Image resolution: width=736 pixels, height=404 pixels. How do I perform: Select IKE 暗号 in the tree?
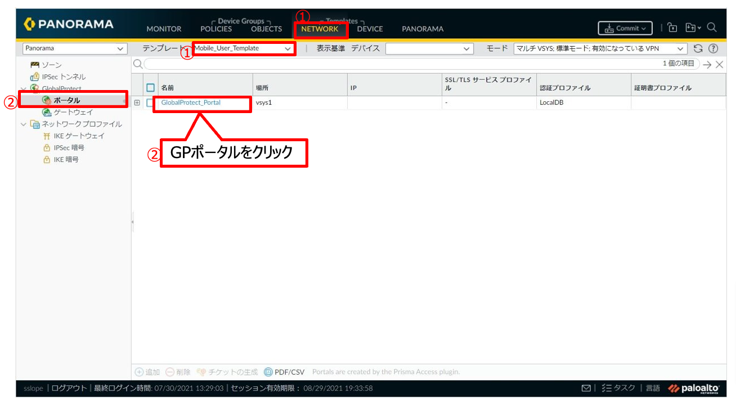[x=66, y=160]
